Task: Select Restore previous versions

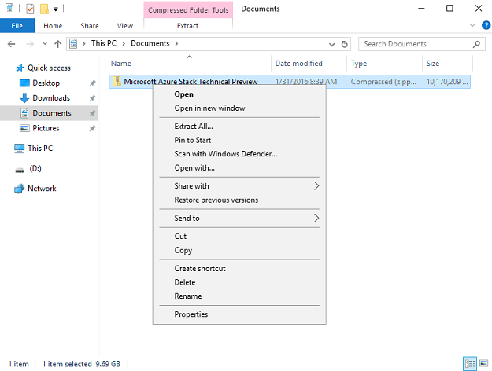Action: pos(239,200)
